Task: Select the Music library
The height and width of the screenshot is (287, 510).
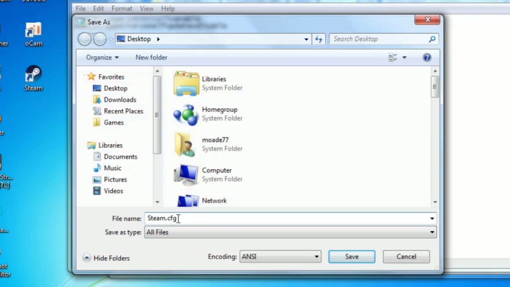Action: [x=112, y=168]
